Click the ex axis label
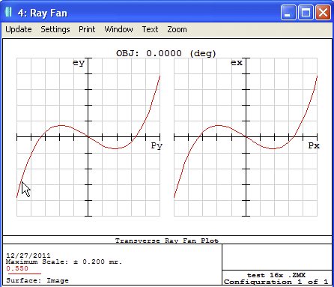Viewport: 334px width, 287px height. (237, 62)
